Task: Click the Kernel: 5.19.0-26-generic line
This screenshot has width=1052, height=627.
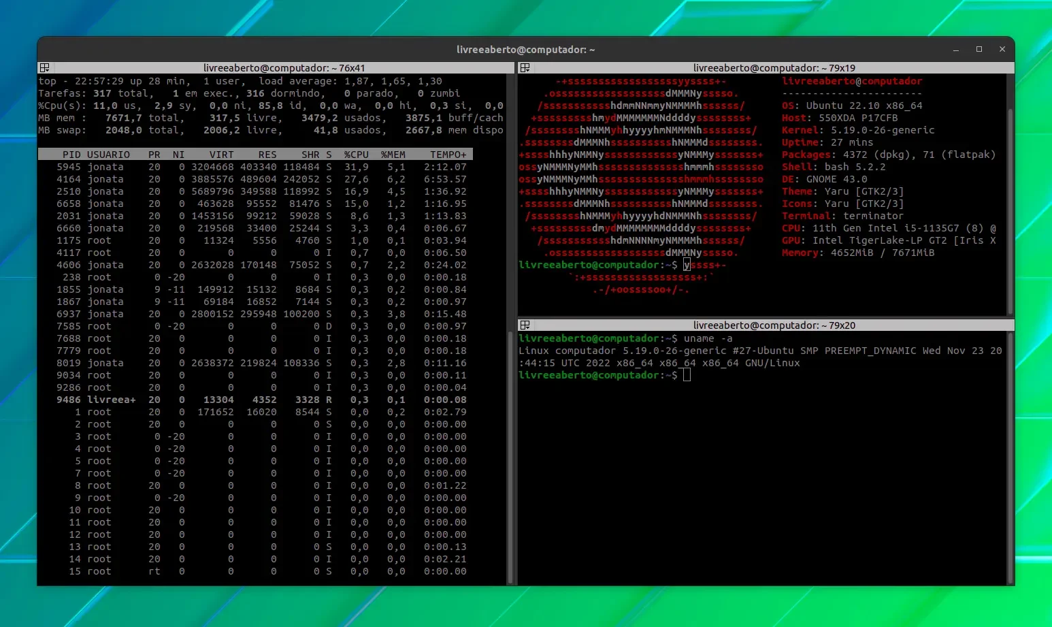Action: 858,130
